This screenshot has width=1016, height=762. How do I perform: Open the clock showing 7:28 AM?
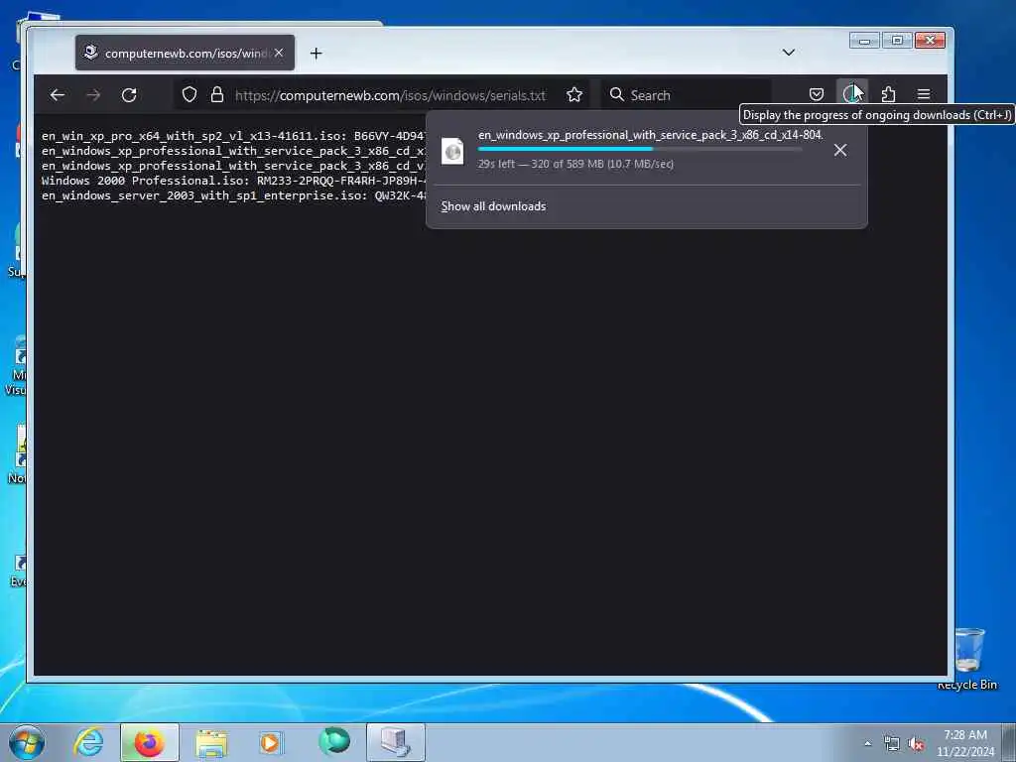coord(965,743)
